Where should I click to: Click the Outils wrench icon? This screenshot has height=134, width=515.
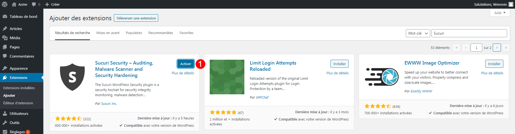coord(5,123)
